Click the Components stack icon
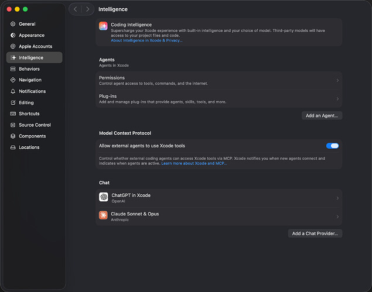This screenshot has height=292, width=372. pyautogui.click(x=13, y=136)
